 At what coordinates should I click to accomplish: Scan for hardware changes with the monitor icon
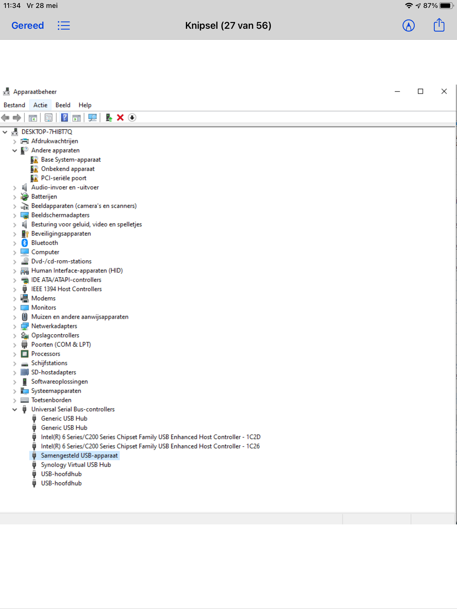92,118
